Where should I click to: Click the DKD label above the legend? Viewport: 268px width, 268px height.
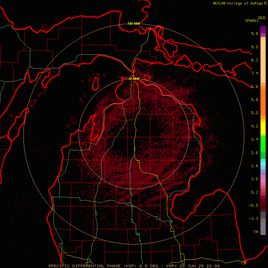point(262,18)
